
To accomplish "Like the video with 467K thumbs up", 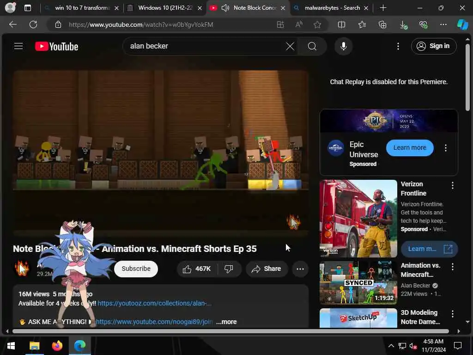I will [x=197, y=269].
